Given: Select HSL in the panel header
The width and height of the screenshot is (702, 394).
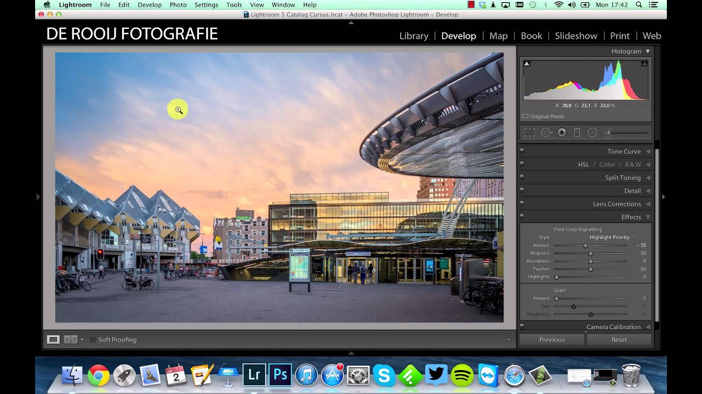Looking at the screenshot, I should point(584,165).
